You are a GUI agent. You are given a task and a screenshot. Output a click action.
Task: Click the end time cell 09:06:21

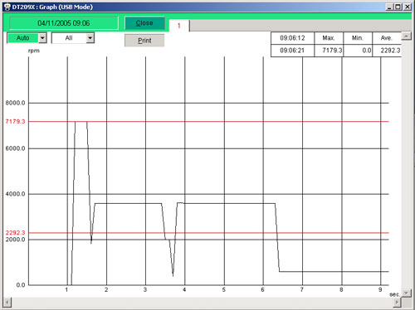(x=292, y=51)
